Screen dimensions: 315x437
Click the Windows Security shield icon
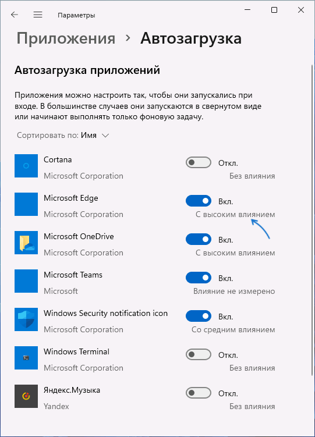26,319
